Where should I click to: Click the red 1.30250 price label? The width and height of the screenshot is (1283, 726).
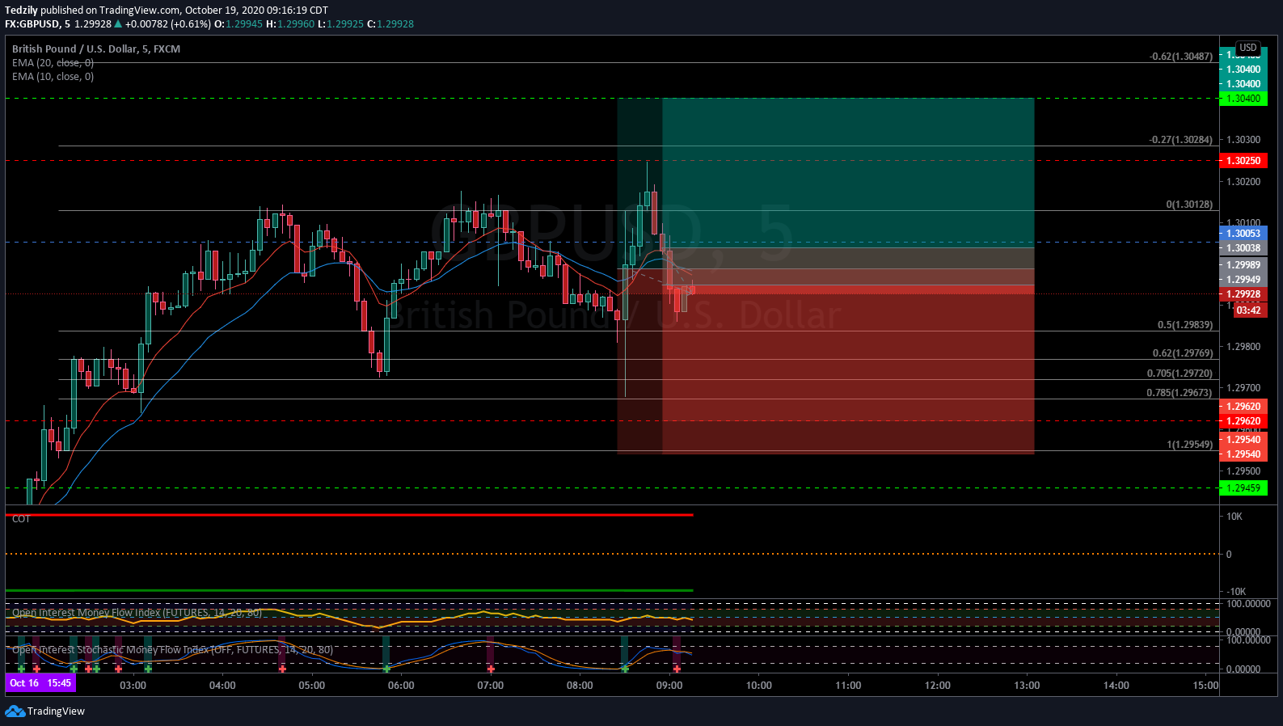click(1243, 161)
